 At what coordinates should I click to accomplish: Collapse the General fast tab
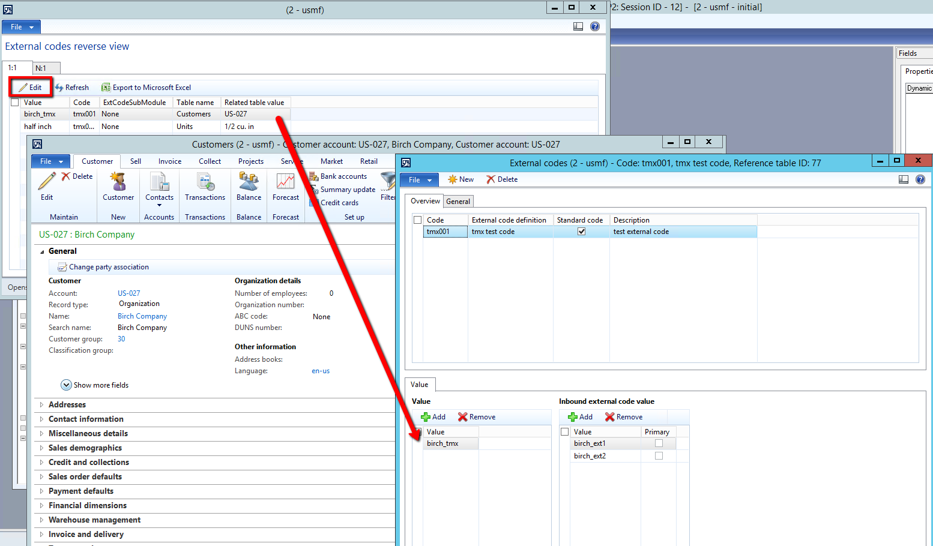tap(42, 251)
